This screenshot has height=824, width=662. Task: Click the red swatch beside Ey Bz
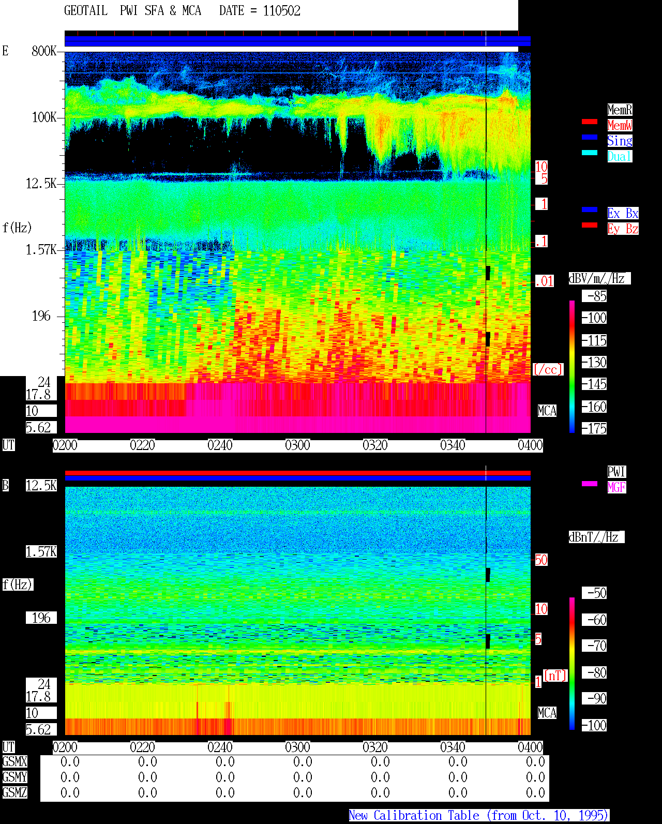[590, 225]
